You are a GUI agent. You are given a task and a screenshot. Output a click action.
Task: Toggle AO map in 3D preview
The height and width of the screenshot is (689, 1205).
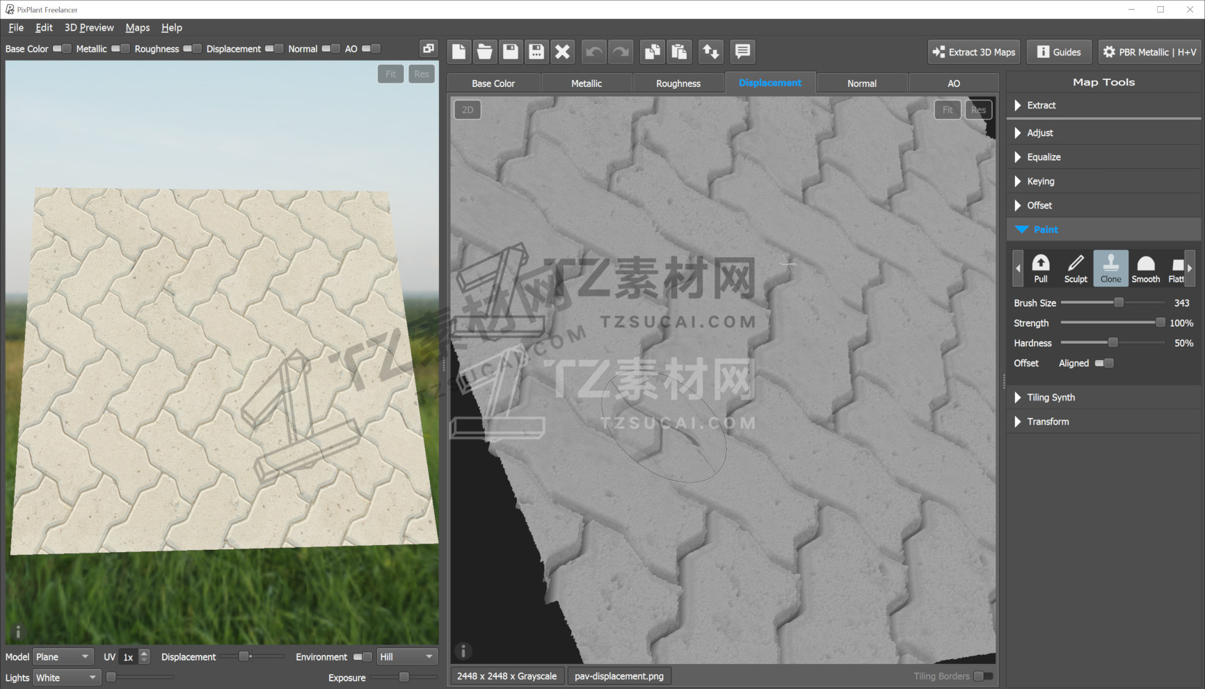[x=371, y=49]
